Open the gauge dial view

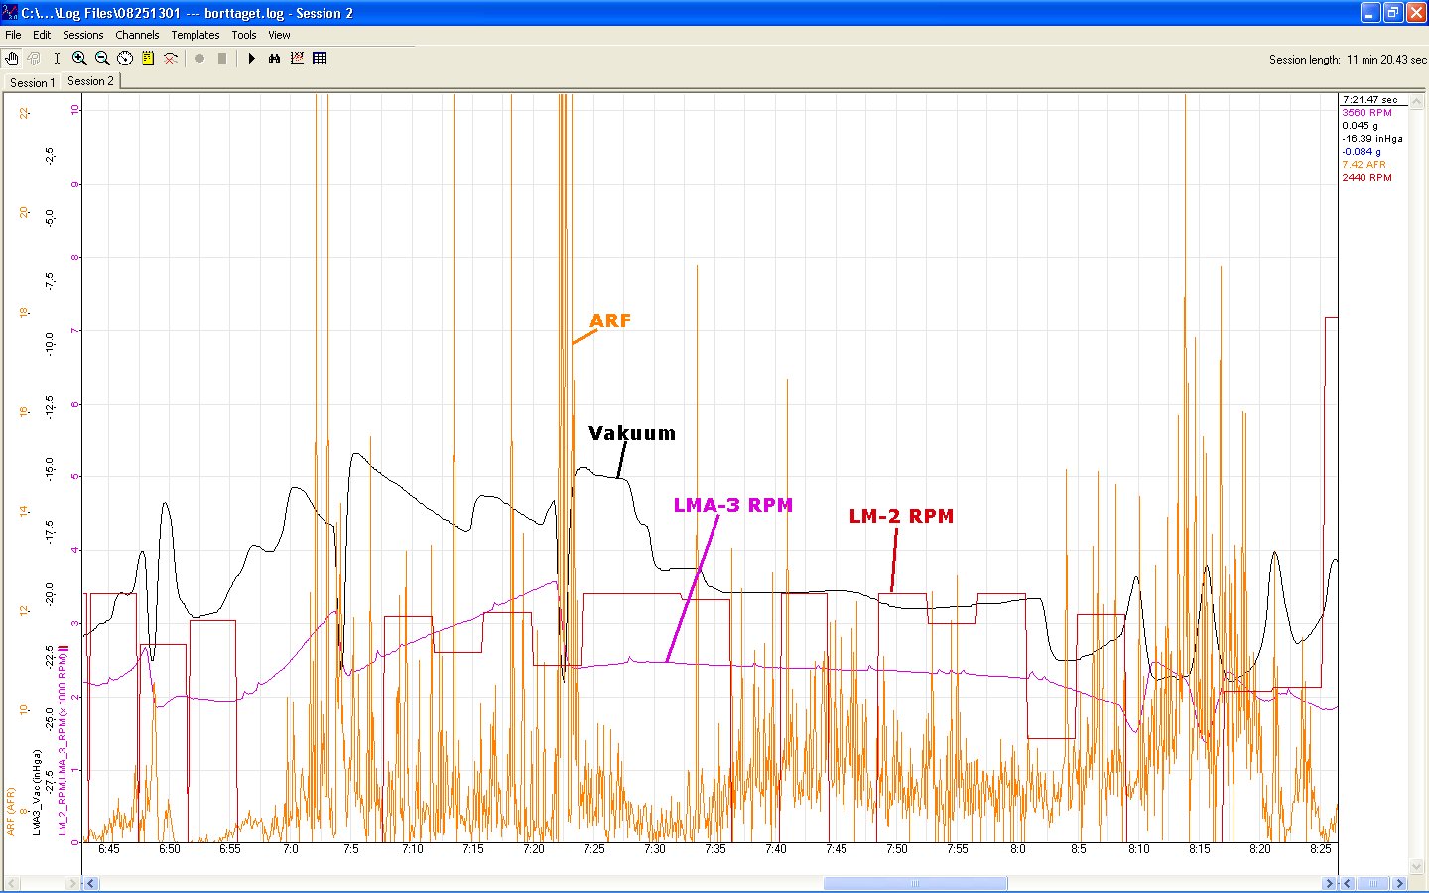(x=125, y=59)
